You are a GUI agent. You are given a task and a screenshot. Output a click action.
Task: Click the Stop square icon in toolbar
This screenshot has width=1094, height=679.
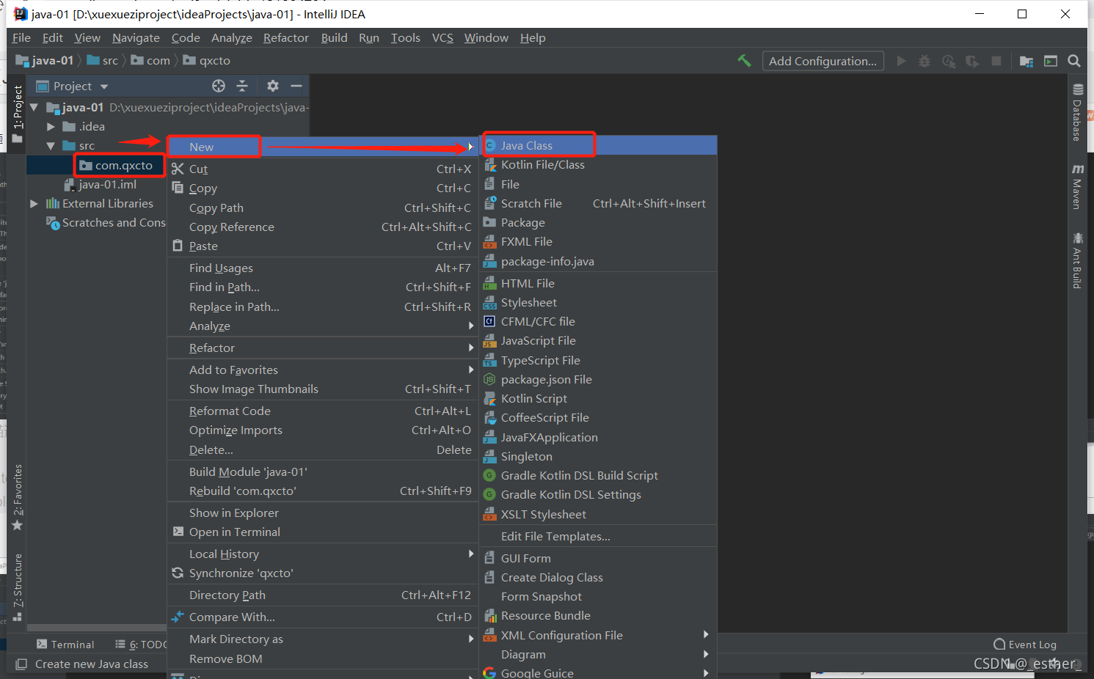pyautogui.click(x=996, y=61)
